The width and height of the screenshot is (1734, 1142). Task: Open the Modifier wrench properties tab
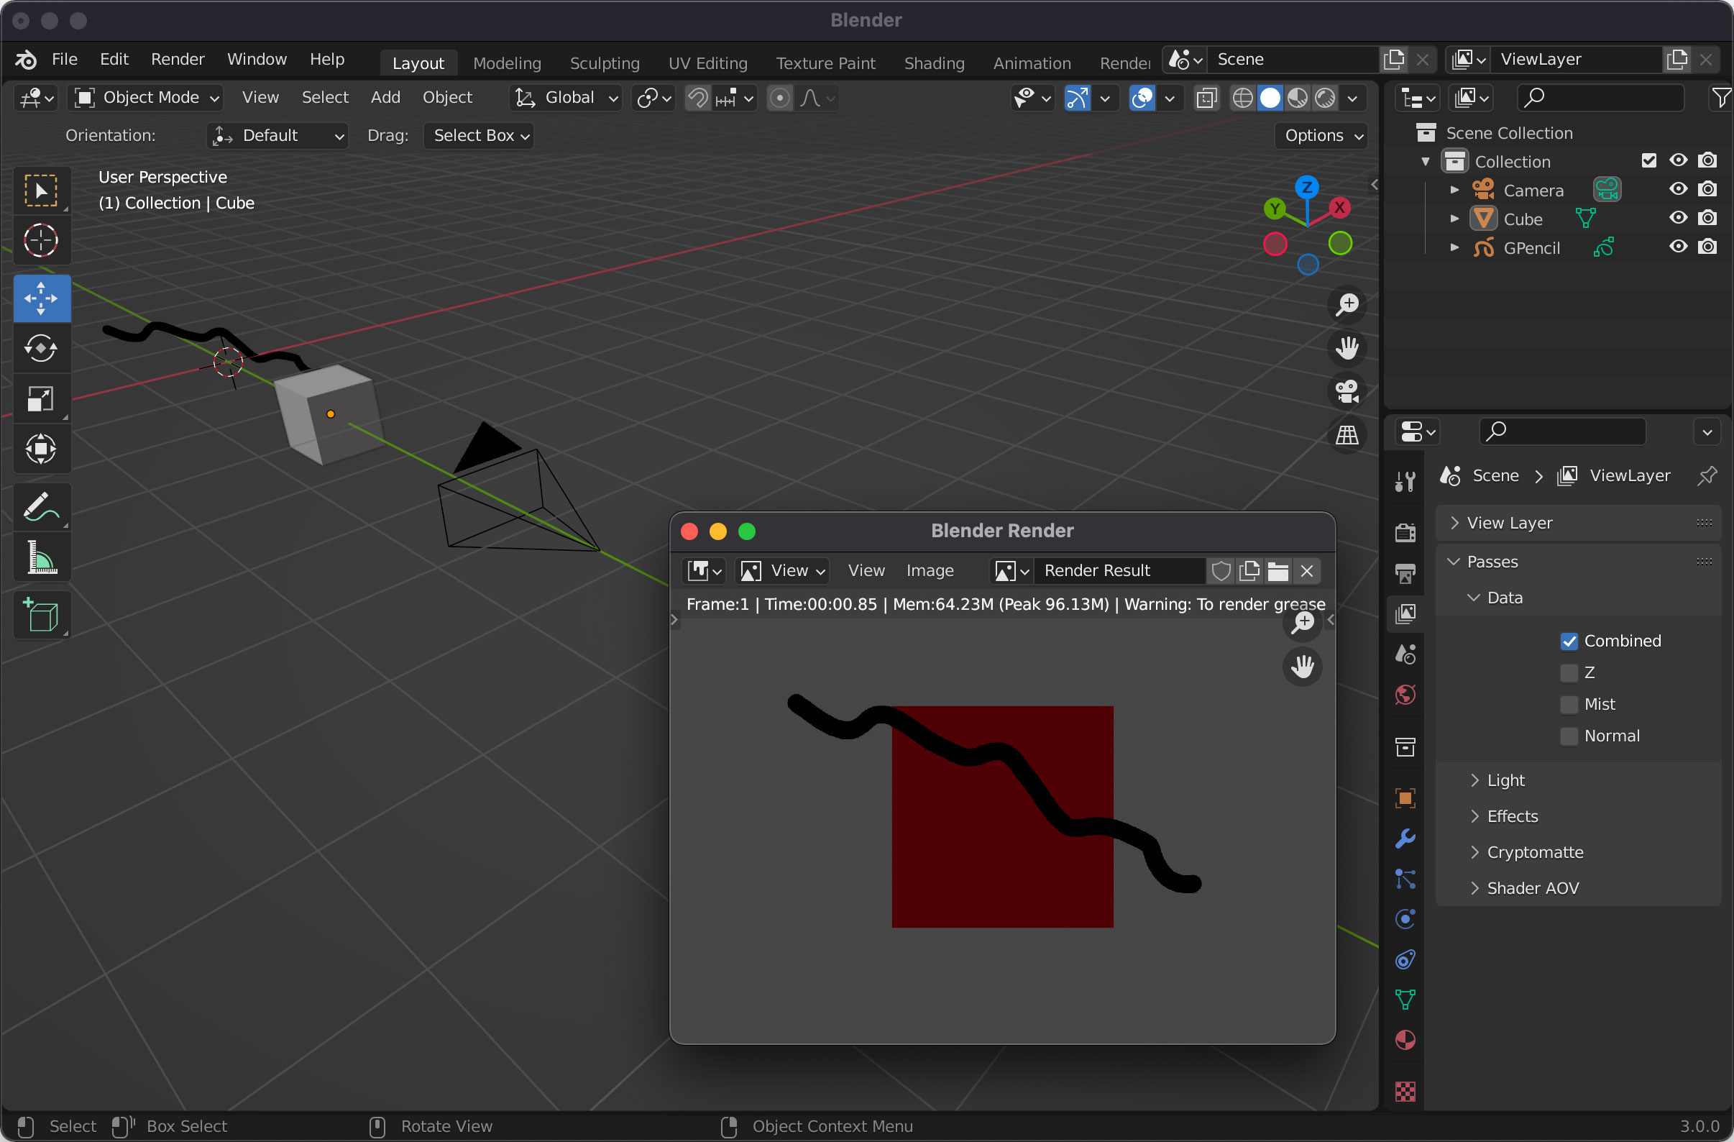point(1405,839)
